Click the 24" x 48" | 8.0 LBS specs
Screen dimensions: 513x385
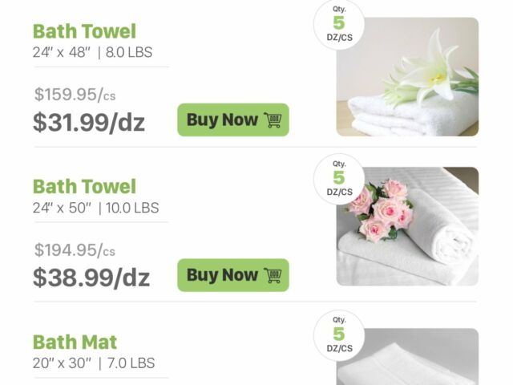click(92, 52)
